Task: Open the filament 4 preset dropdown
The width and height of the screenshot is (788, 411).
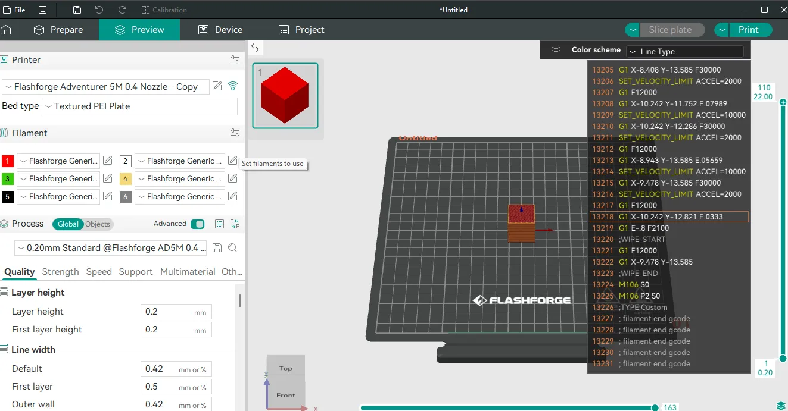Action: click(180, 179)
